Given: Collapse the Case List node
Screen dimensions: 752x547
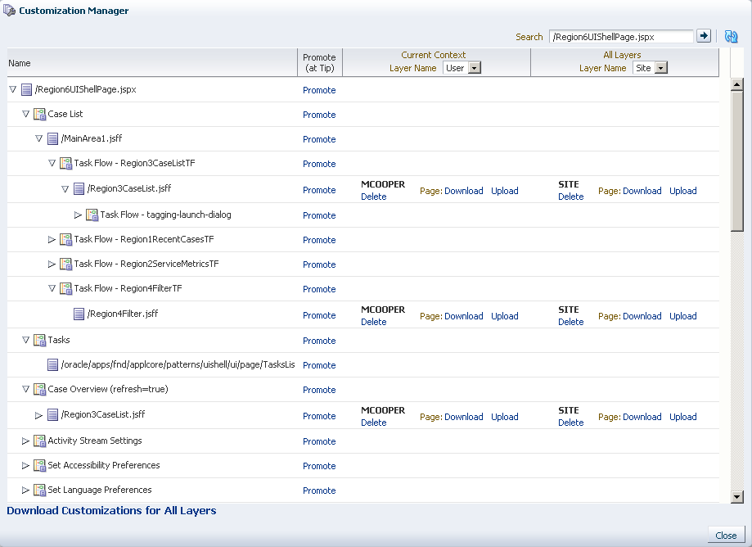Looking at the screenshot, I should (x=25, y=114).
